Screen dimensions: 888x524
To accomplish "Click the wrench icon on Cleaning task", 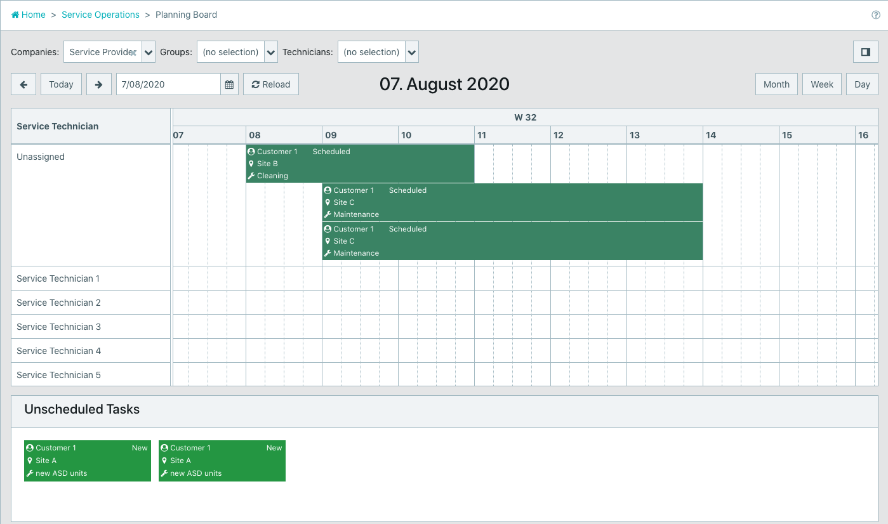I will (251, 176).
